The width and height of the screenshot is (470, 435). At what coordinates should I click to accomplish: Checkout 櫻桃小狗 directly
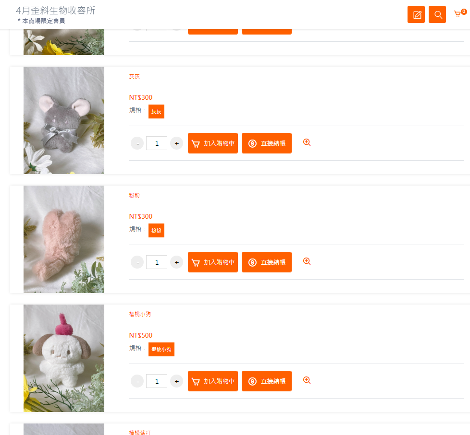(x=267, y=381)
